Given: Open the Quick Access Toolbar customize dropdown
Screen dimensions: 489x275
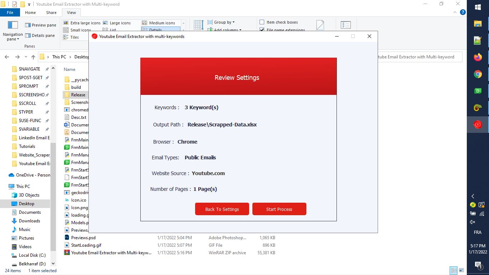Looking at the screenshot, I should (29, 4).
